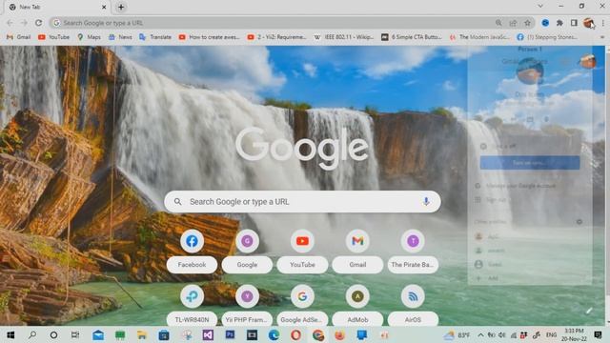This screenshot has height=343, width=610.
Task: Open '2 - Yii2: Requireme...' bookmark
Action: tap(277, 37)
